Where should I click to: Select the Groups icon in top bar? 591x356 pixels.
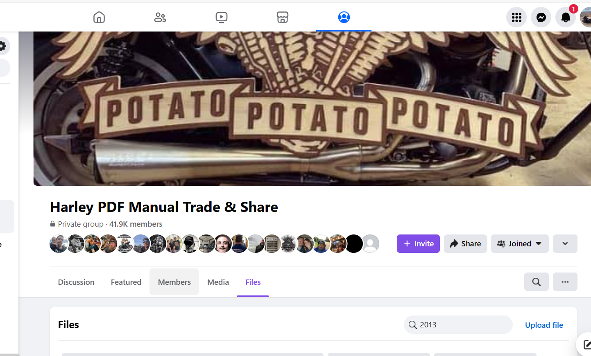tap(344, 17)
